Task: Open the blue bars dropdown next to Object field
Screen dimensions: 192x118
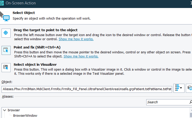Action: (178, 88)
